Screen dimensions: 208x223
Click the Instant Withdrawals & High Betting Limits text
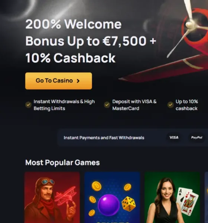pyautogui.click(x=64, y=105)
